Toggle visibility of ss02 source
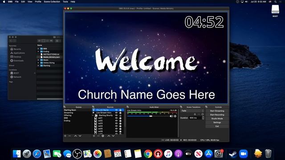The width and height of the screenshot is (285, 160). pos(117,120)
